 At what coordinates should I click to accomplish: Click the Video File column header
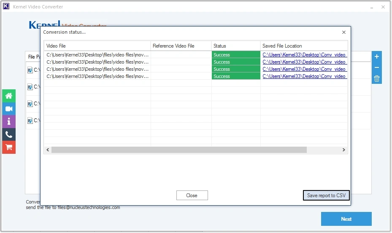pyautogui.click(x=97, y=46)
